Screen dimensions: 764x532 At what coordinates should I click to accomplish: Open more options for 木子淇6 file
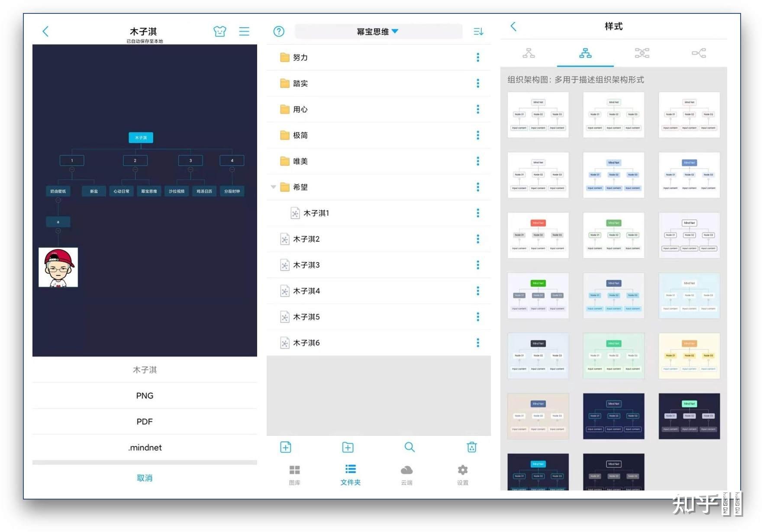coord(478,343)
